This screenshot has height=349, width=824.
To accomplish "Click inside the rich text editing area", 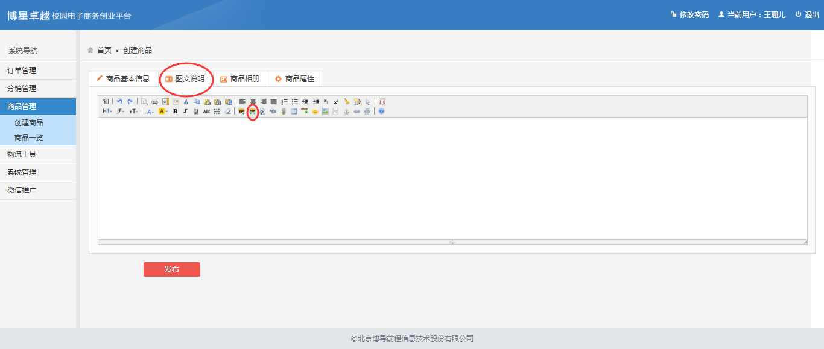I will coord(452,178).
